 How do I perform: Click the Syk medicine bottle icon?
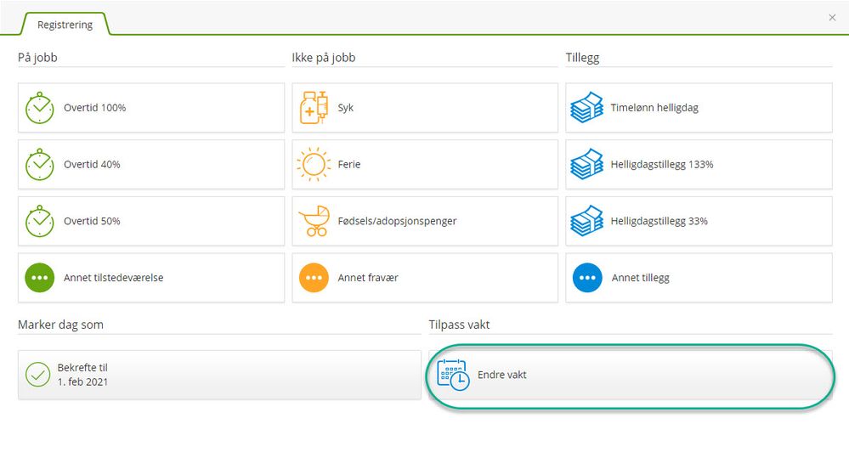click(314, 108)
